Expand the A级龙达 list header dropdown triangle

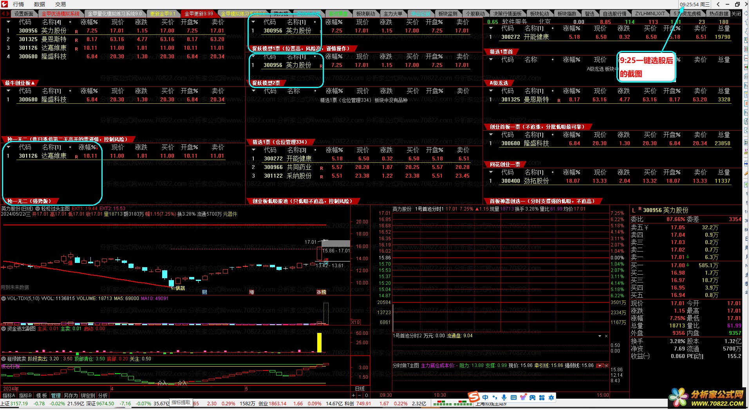pos(491,91)
